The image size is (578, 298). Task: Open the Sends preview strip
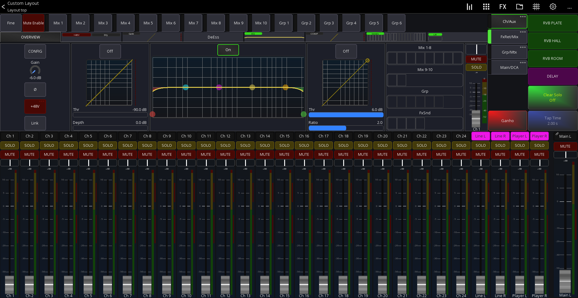(x=396, y=37)
